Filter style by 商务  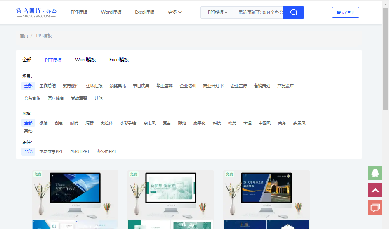click(282, 123)
